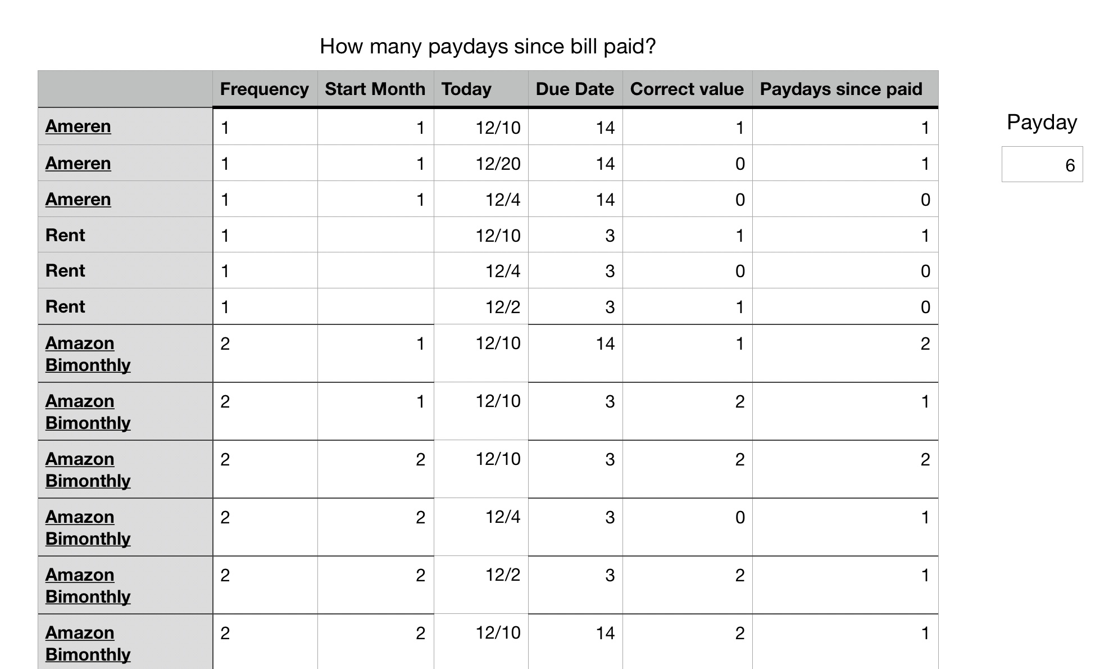Screen dimensions: 1118x669
Task: Click the last Amazon Bimonthly row link
Action: pos(88,643)
